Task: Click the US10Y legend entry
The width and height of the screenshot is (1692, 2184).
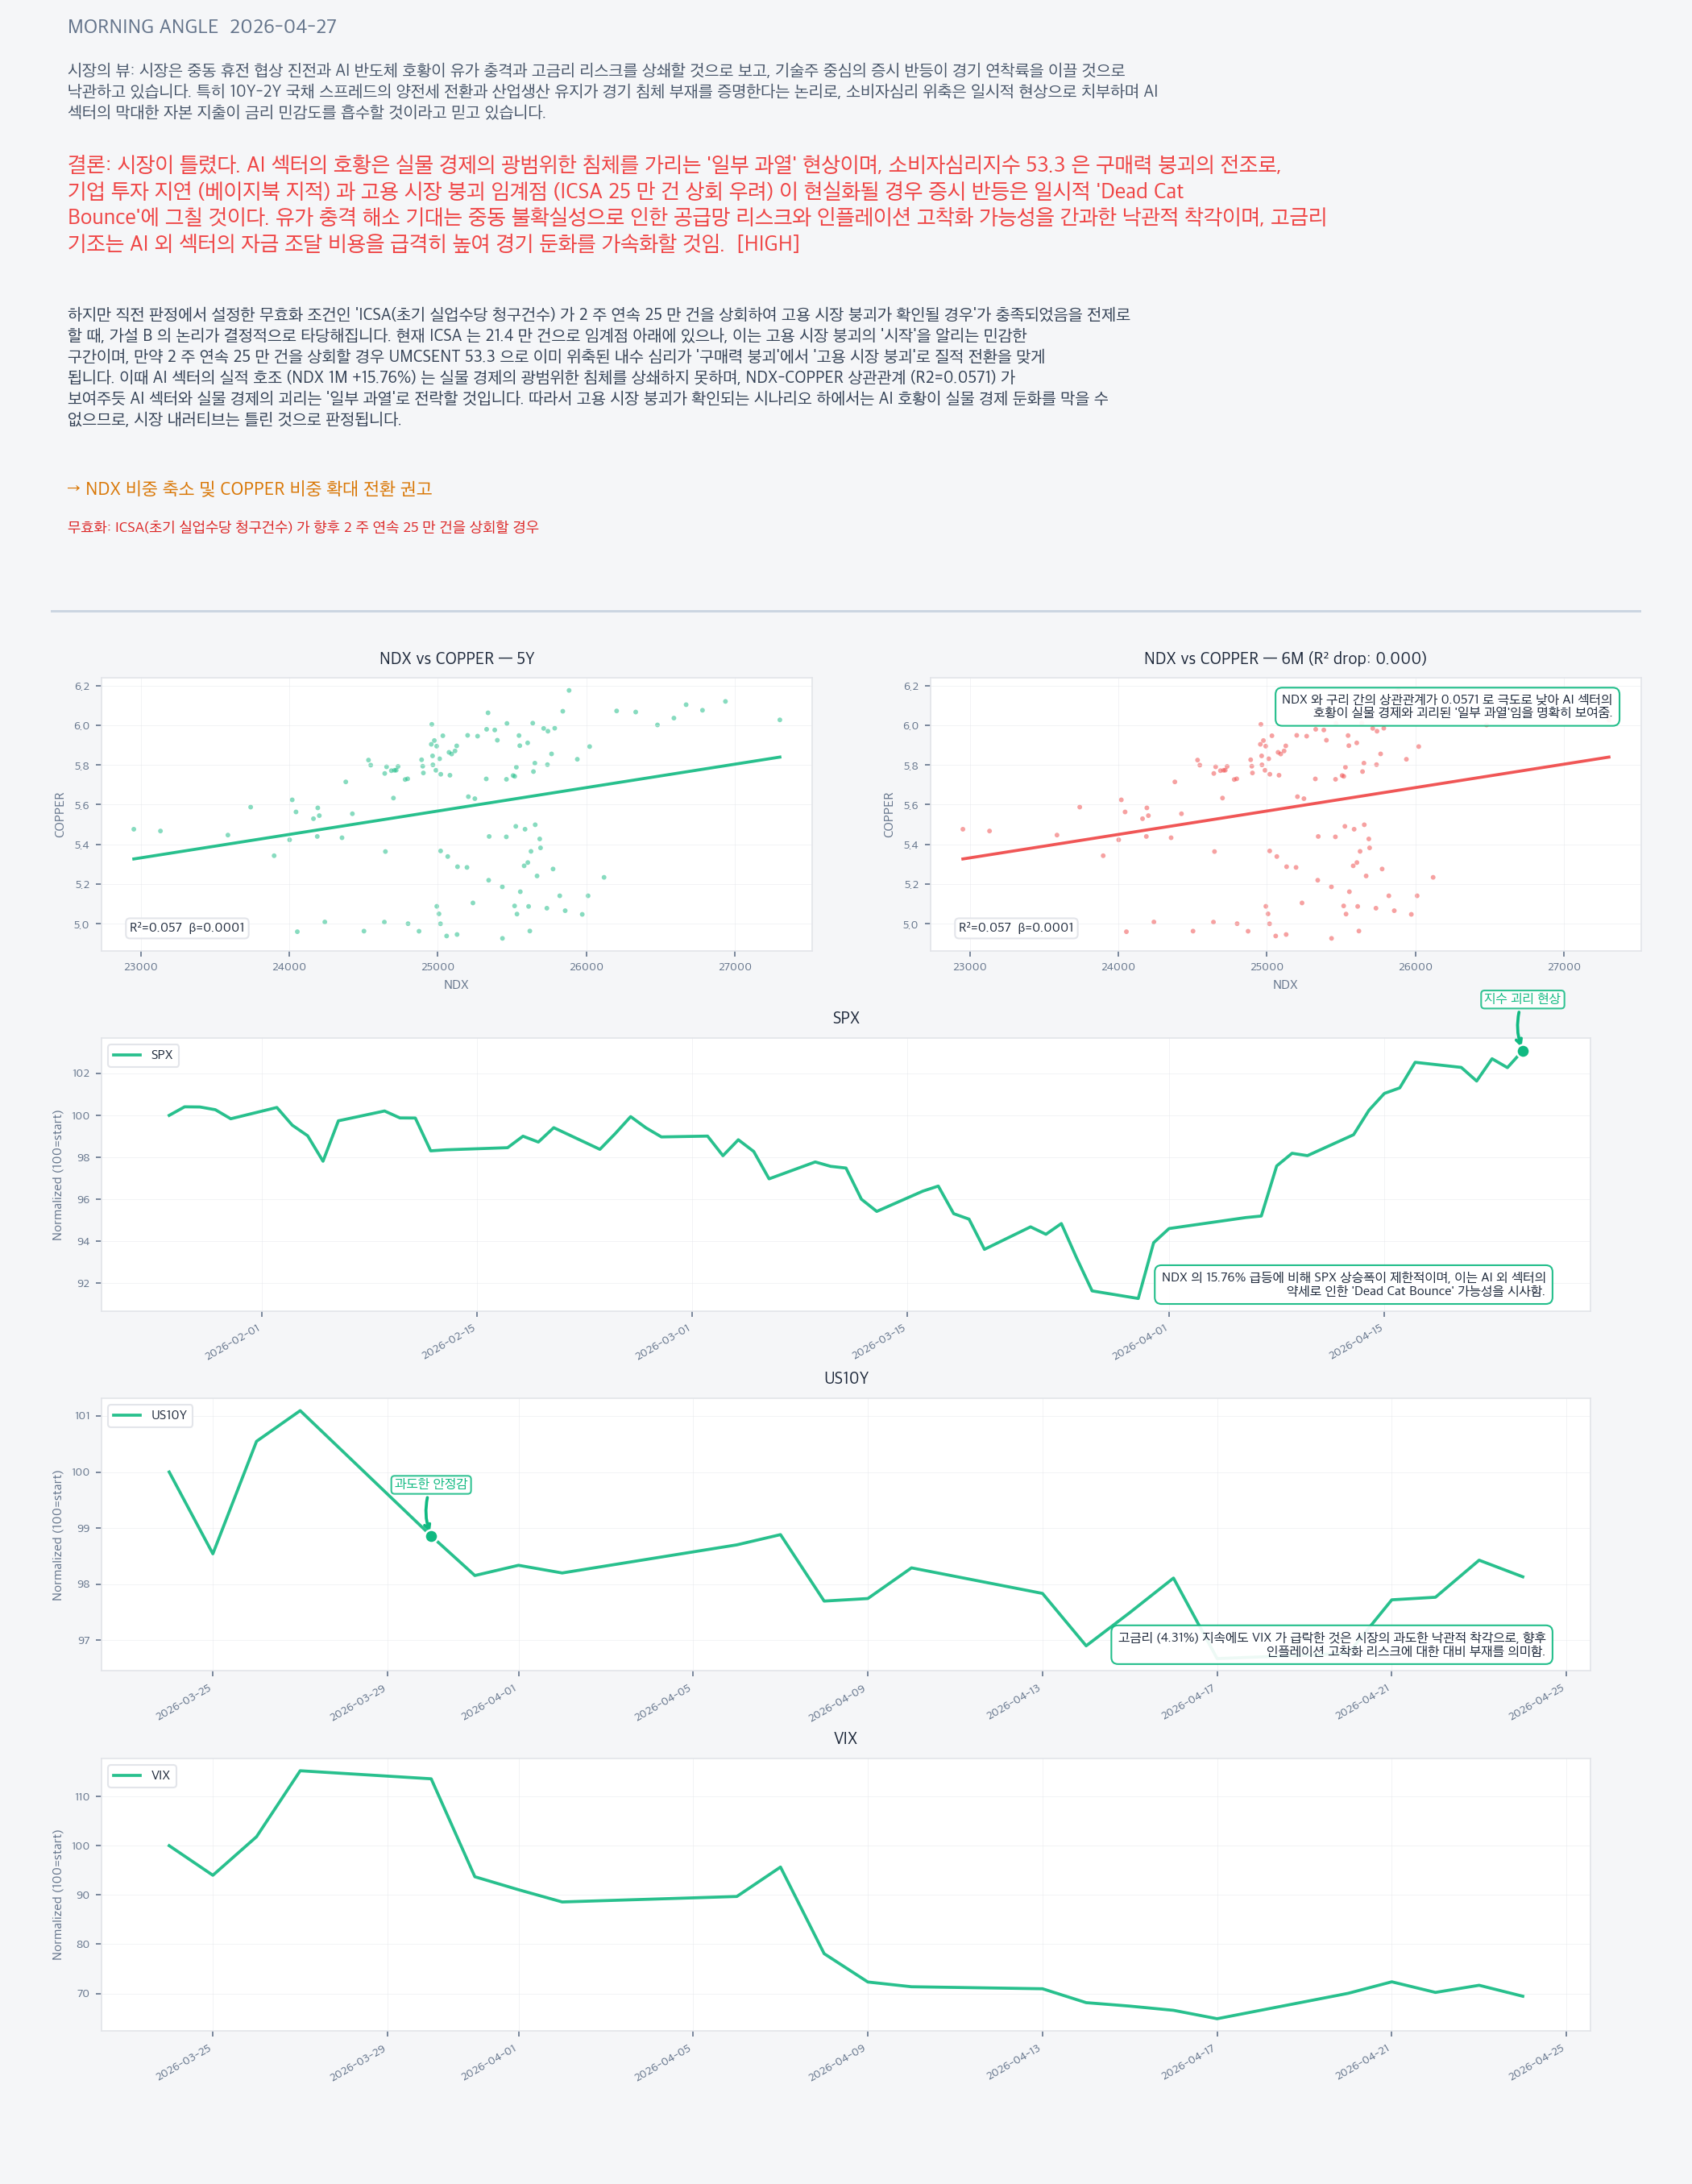Action: click(150, 1415)
